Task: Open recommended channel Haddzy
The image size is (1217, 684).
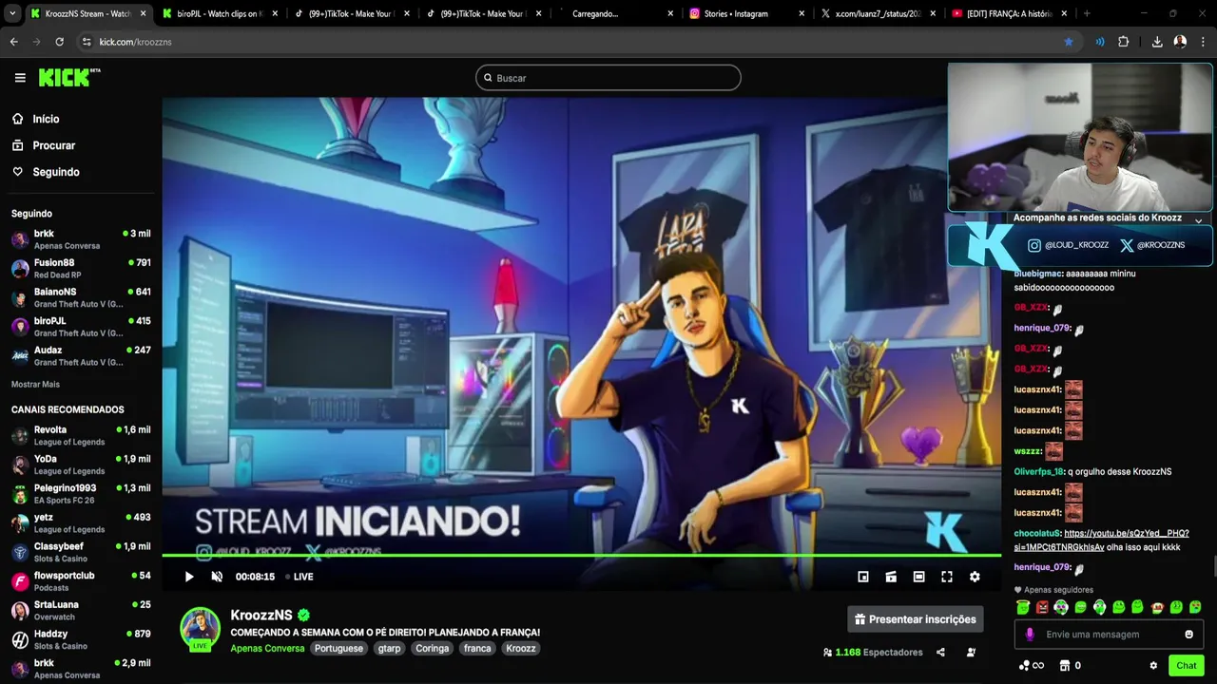Action: [x=81, y=639]
